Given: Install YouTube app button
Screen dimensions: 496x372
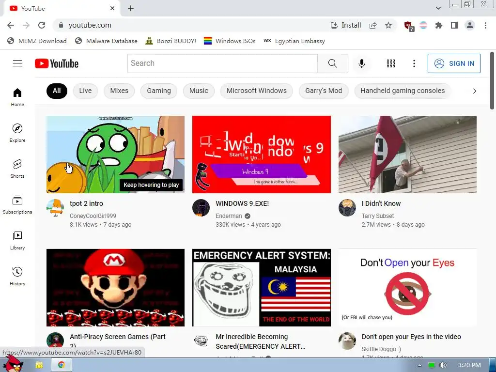Looking at the screenshot, I should (346, 25).
